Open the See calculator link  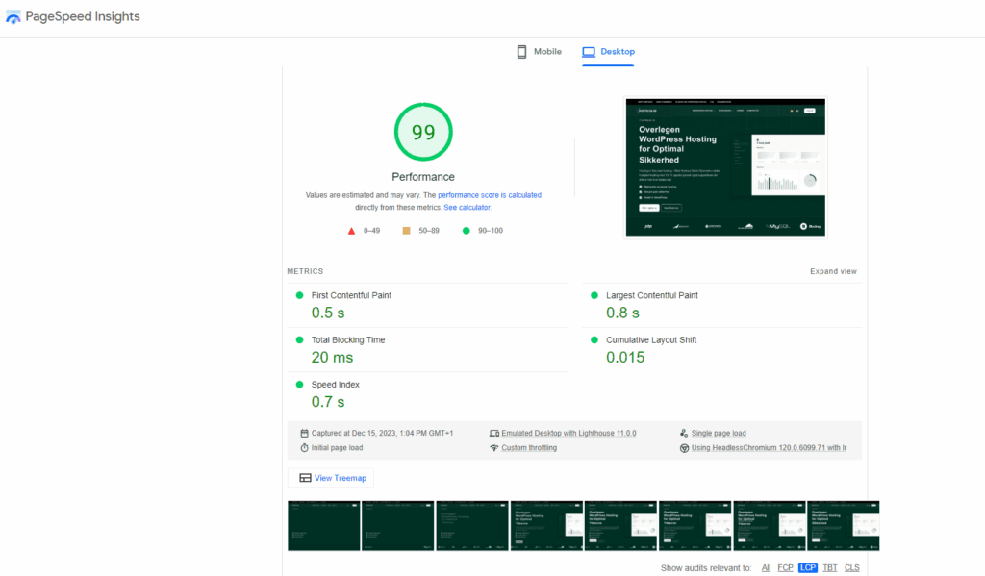[467, 207]
